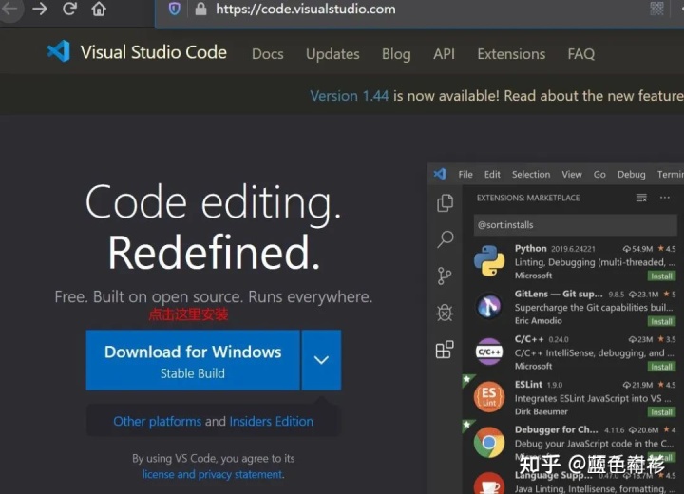Open the Go menu in editor preview
This screenshot has width=684, height=494.
[599, 175]
